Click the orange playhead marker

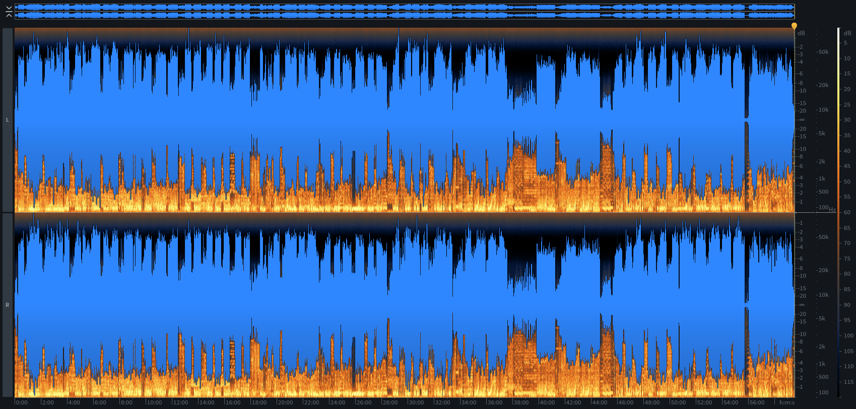pyautogui.click(x=794, y=26)
